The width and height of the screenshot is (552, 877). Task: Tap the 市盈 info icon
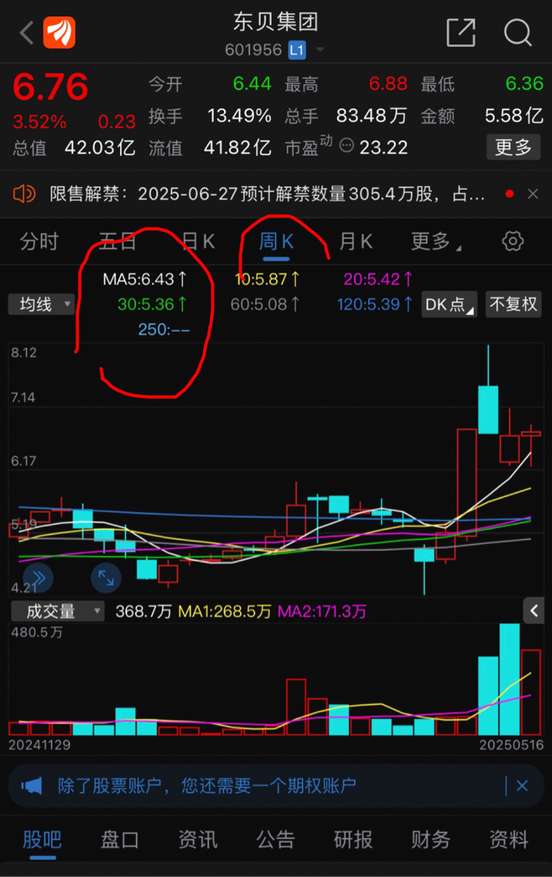tap(346, 147)
